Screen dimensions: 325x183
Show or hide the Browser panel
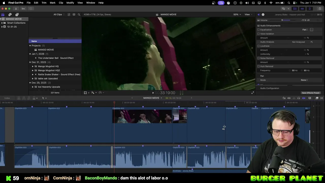tap(295, 9)
